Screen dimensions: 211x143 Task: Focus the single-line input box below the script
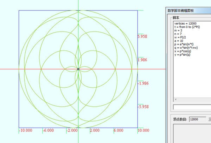pyautogui.click(x=192, y=107)
